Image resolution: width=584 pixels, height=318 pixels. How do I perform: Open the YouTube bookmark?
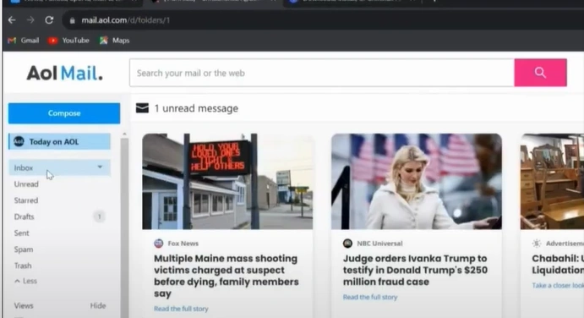pos(68,41)
